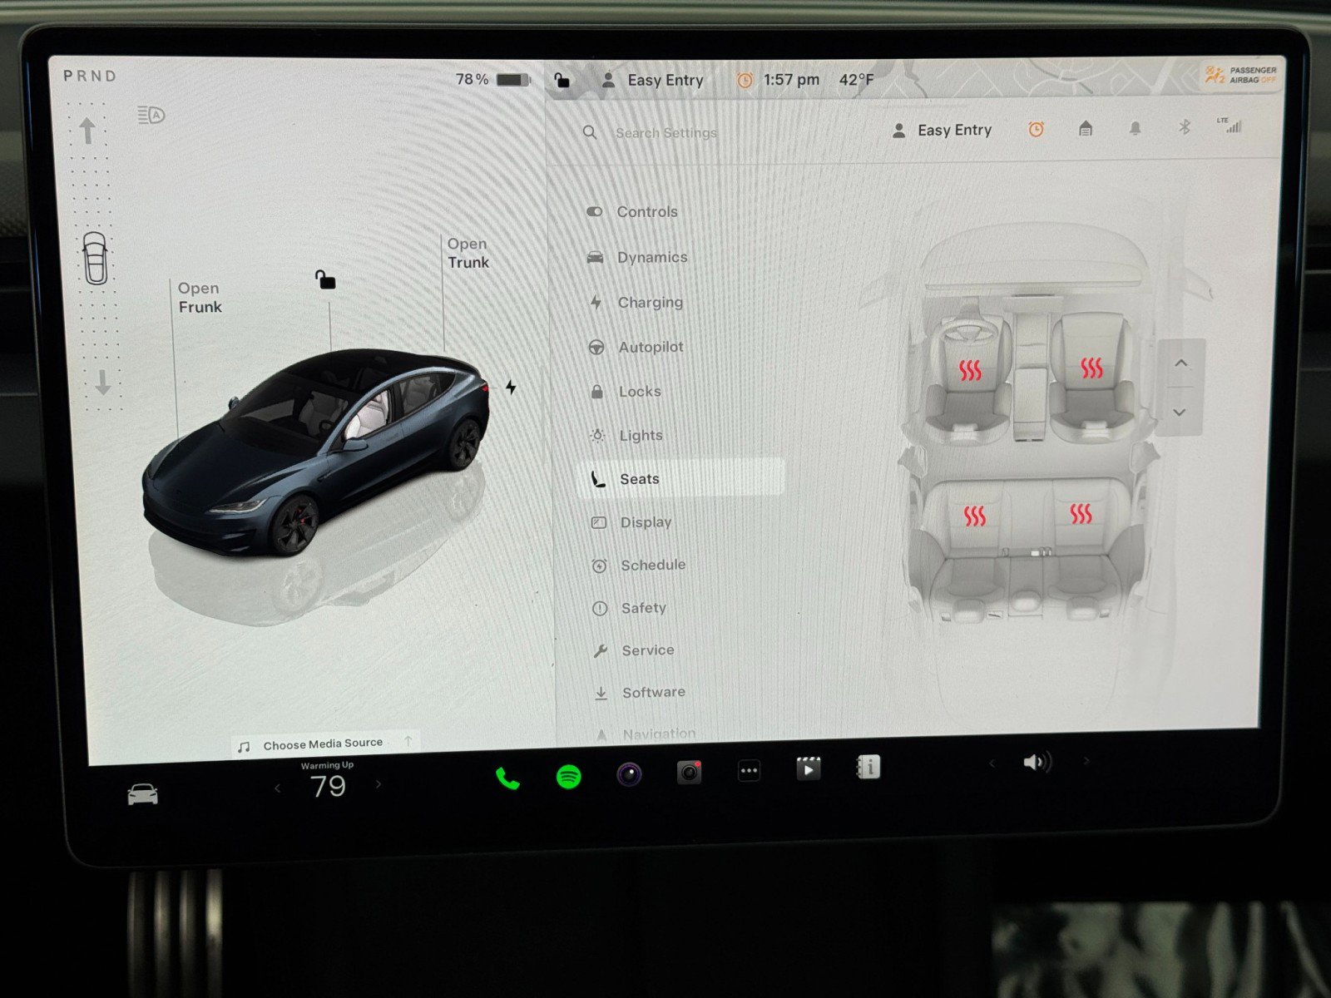Open the owner's manual icon
The width and height of the screenshot is (1331, 998).
point(869,770)
